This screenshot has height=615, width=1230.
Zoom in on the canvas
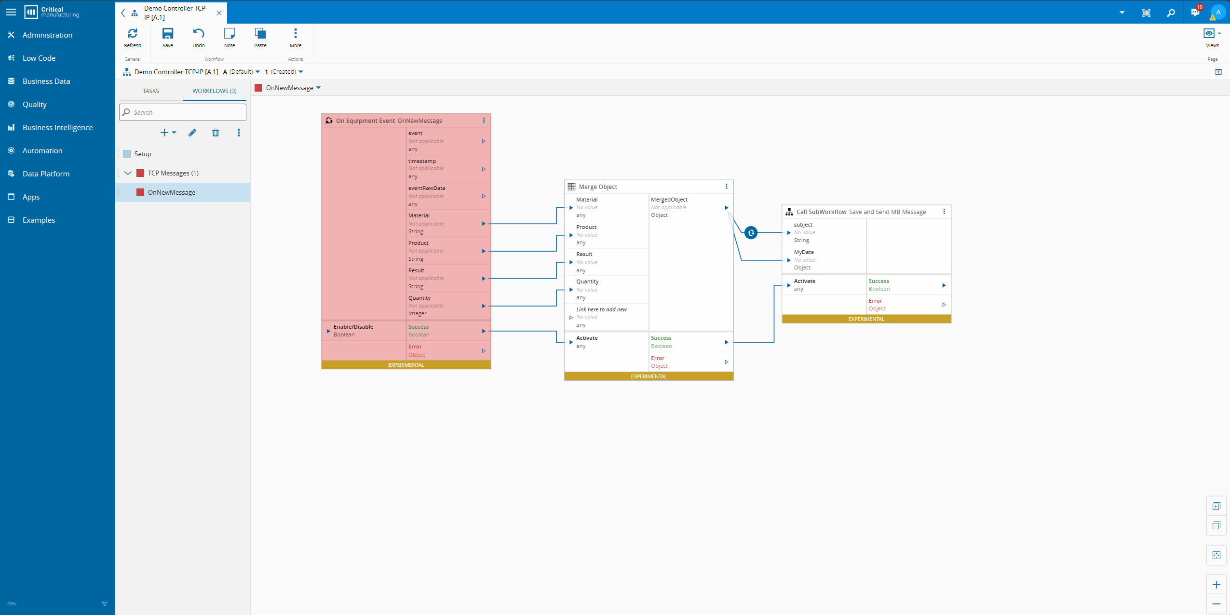[1216, 585]
